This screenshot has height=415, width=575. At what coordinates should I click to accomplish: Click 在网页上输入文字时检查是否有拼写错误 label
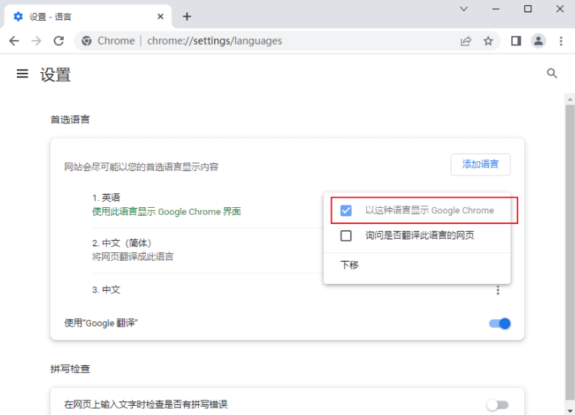pyautogui.click(x=146, y=404)
